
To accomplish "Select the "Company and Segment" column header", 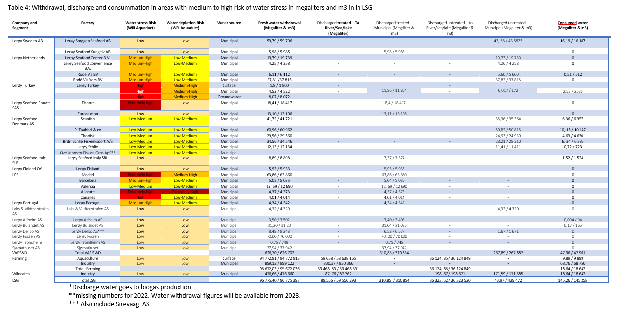I will coord(25,25).
